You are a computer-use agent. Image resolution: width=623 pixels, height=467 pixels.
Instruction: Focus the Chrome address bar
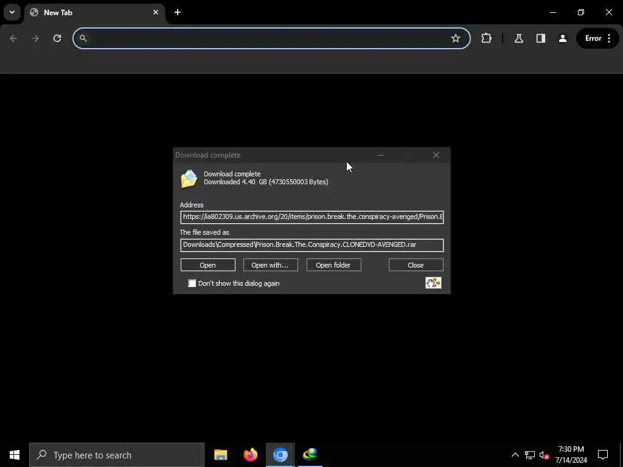click(x=271, y=38)
